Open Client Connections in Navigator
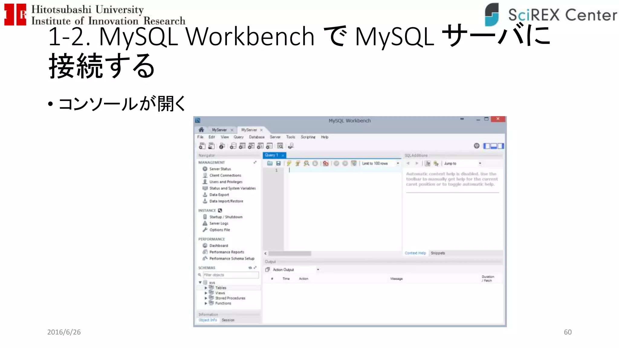The width and height of the screenshot is (619, 348). point(225,175)
